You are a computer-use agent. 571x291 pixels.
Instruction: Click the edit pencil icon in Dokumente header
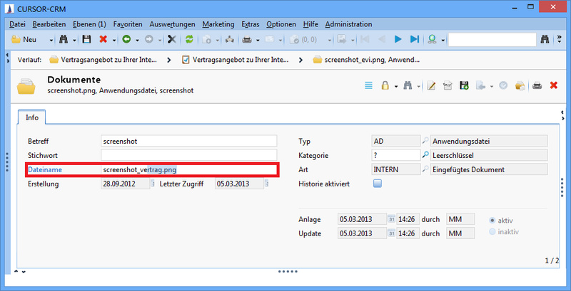tap(431, 85)
